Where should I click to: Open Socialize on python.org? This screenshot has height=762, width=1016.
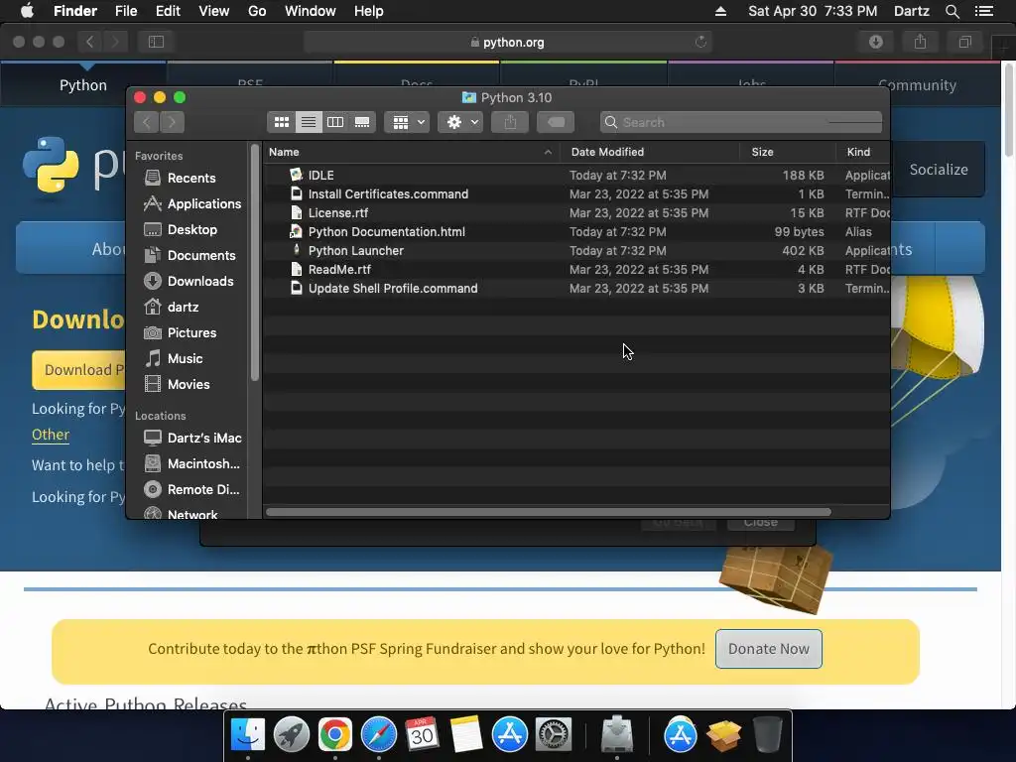(939, 170)
